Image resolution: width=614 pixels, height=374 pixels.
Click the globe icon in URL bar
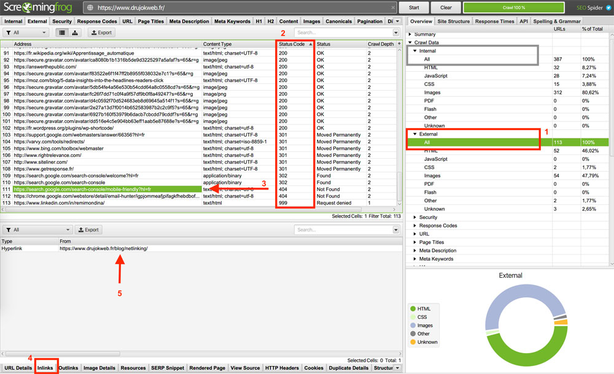coord(90,7)
